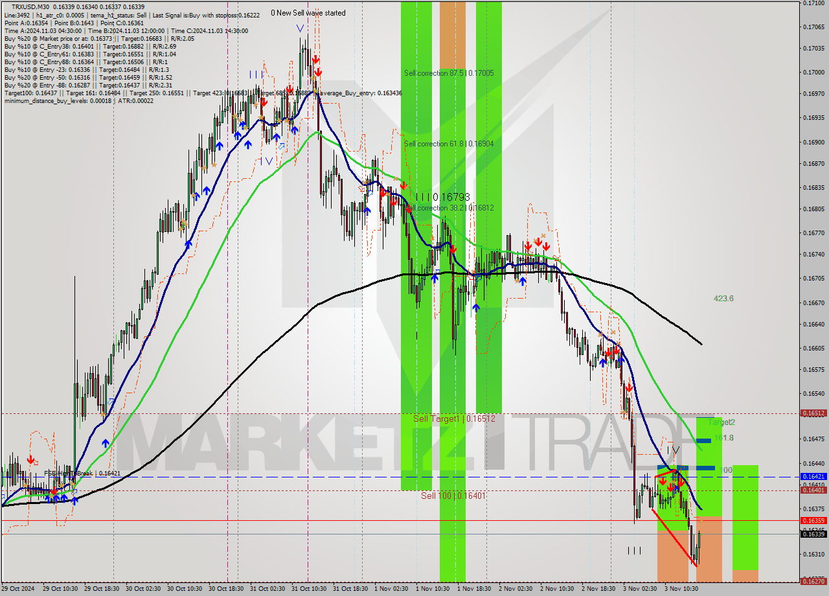Image resolution: width=829 pixels, height=596 pixels.
Task: Click the TRXUSD,M30 chart title text
Action: (30, 7)
